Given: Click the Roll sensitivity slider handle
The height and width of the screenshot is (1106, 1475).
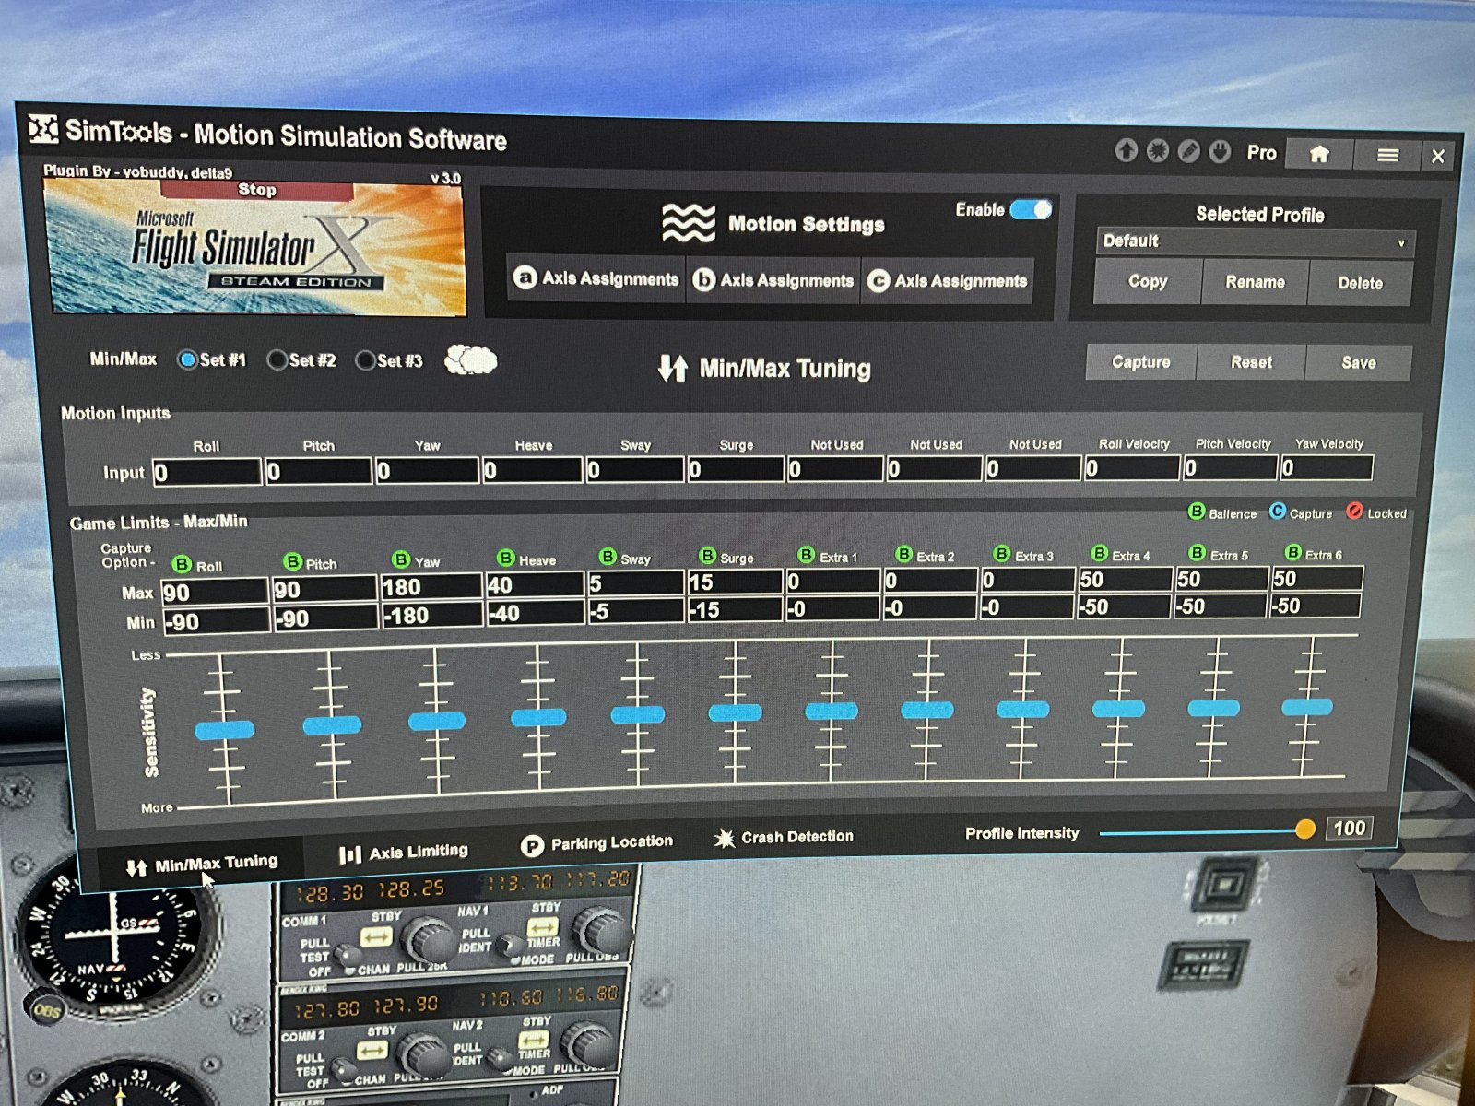Looking at the screenshot, I should click(224, 730).
